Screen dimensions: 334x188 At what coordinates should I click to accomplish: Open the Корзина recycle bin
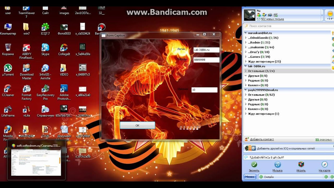(x=8, y=49)
